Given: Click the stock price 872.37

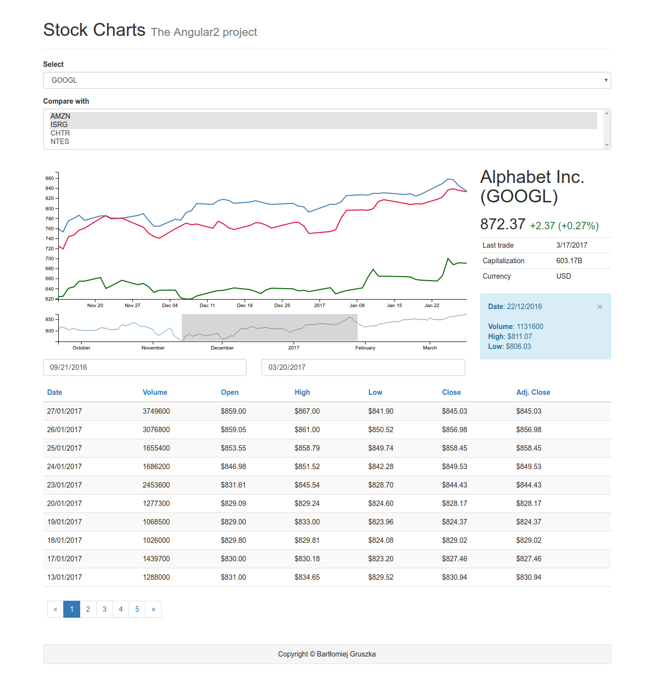Looking at the screenshot, I should point(503,224).
